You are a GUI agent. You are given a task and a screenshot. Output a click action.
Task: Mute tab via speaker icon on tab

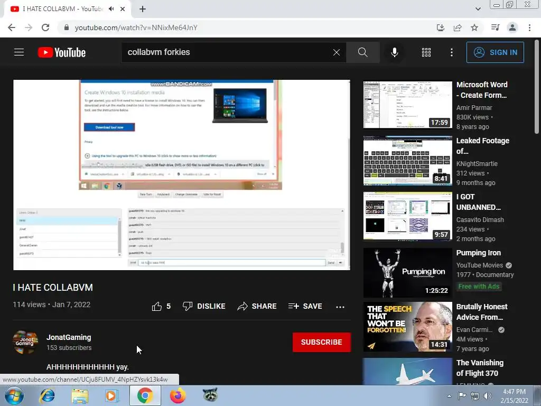(111, 9)
